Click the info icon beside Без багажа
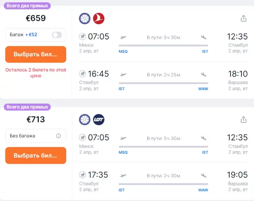Screen dimensions: 254x201 pyautogui.click(x=59, y=136)
